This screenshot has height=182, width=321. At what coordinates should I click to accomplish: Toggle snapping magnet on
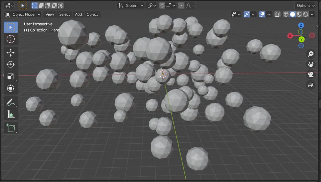[x=161, y=6]
